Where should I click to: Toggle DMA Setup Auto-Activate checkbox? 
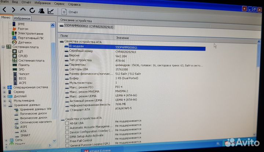coord(67,137)
